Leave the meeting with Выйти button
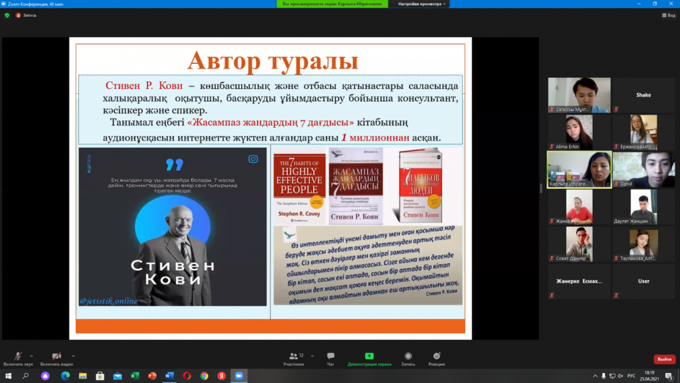 pos(665,359)
